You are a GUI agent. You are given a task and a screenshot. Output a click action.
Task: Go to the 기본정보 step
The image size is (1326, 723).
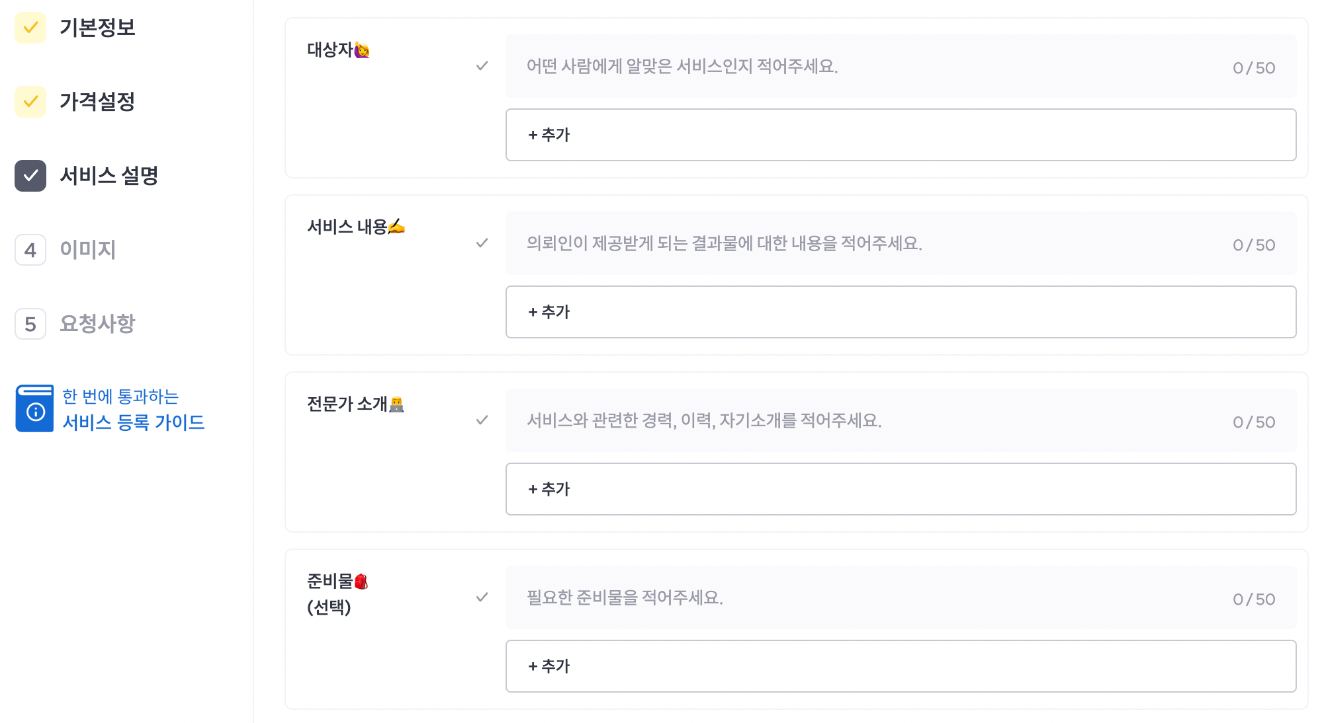97,28
